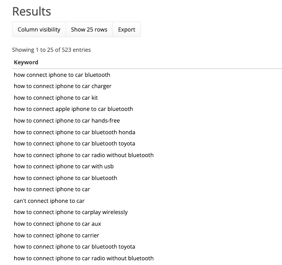Choose the 'iphone to car kit' row
The width and height of the screenshot is (282, 265).
pyautogui.click(x=56, y=98)
